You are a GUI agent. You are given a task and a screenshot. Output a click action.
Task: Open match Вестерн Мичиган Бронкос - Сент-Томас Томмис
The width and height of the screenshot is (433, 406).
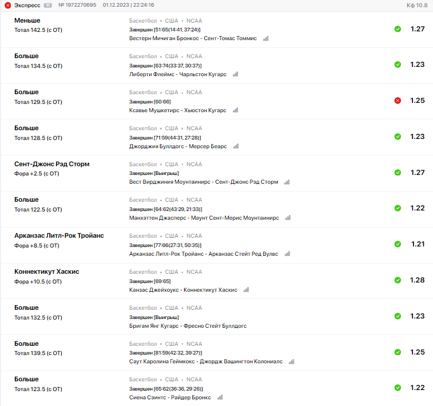[193, 39]
